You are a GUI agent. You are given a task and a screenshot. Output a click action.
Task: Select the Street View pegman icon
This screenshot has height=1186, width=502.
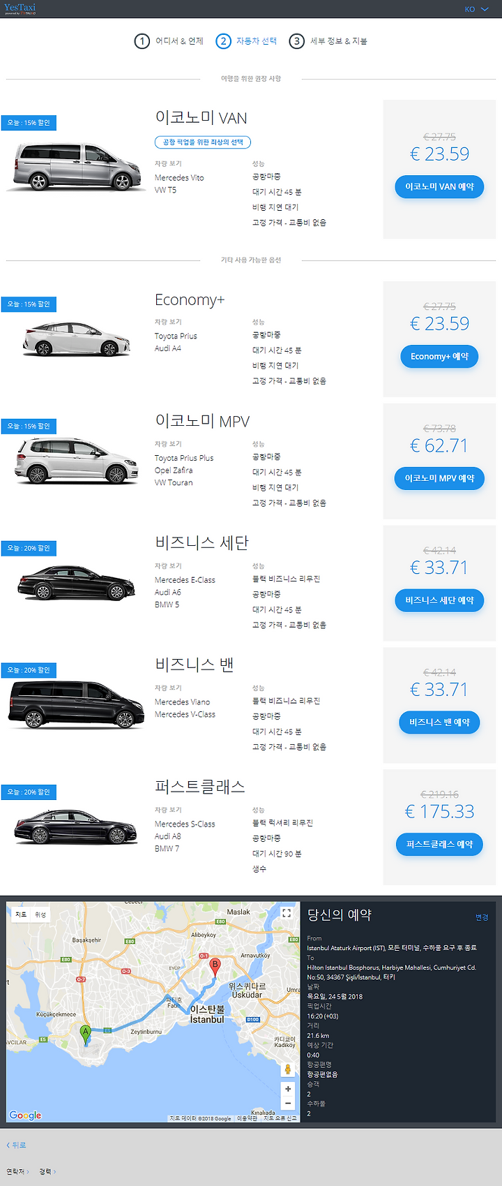pos(287,1069)
